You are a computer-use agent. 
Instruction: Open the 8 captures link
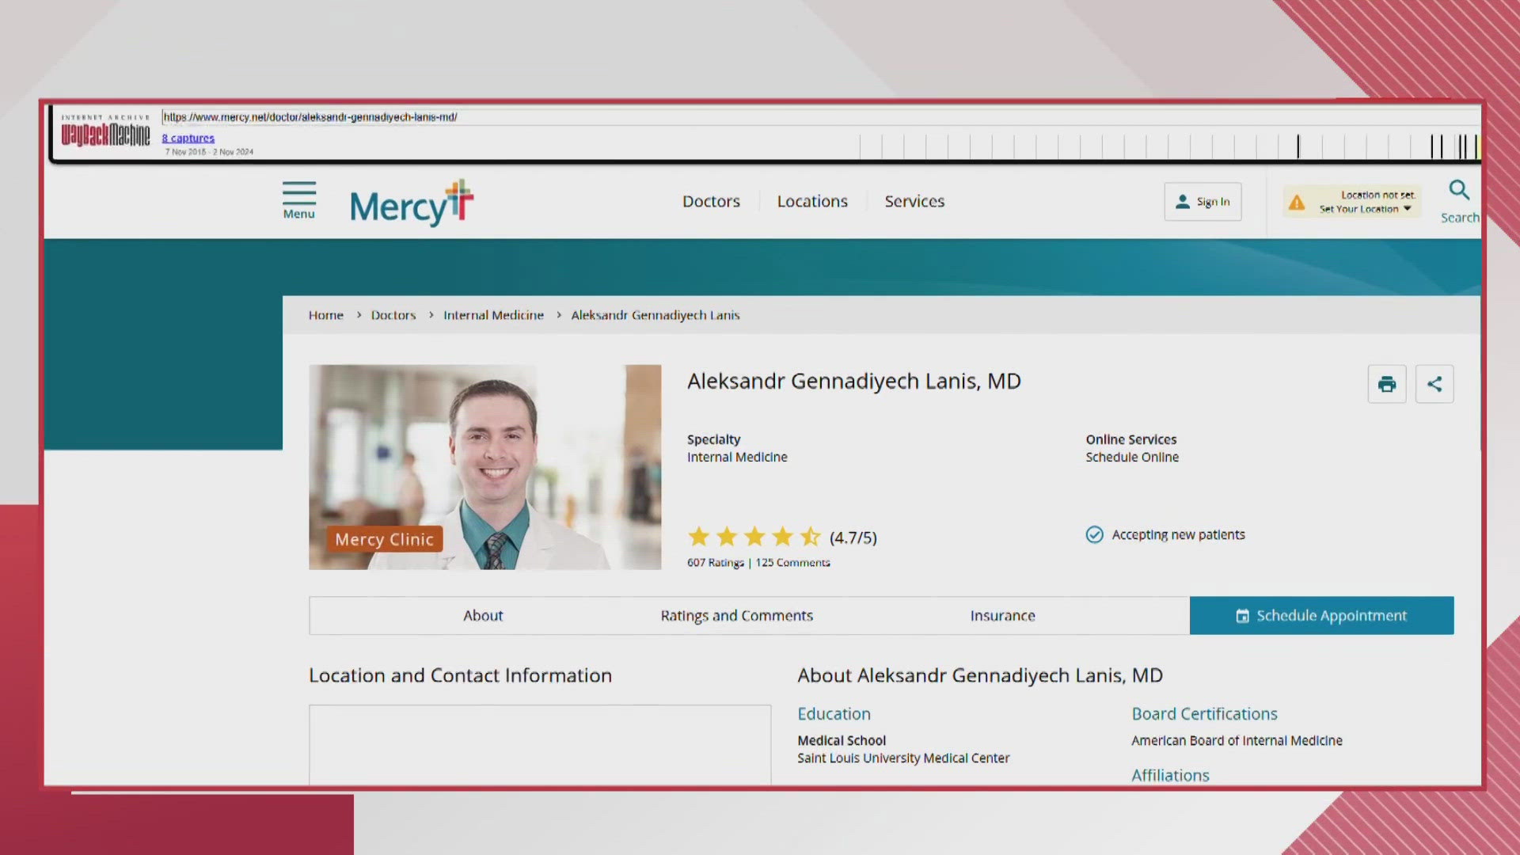tap(188, 138)
